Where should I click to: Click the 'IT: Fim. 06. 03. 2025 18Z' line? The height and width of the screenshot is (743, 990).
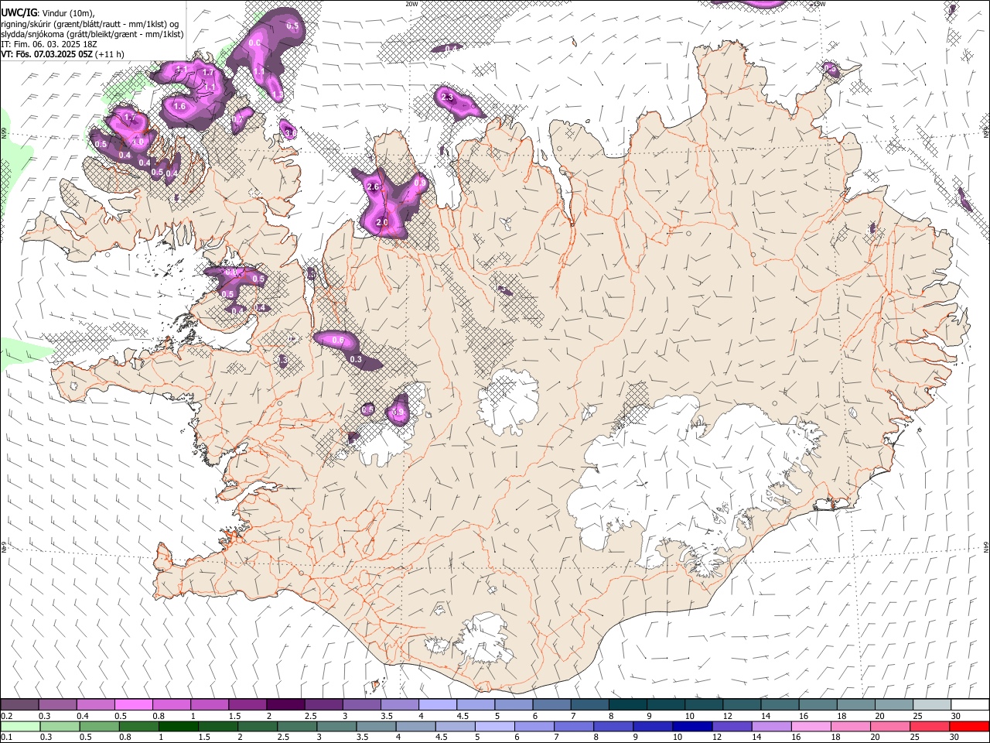click(x=49, y=44)
